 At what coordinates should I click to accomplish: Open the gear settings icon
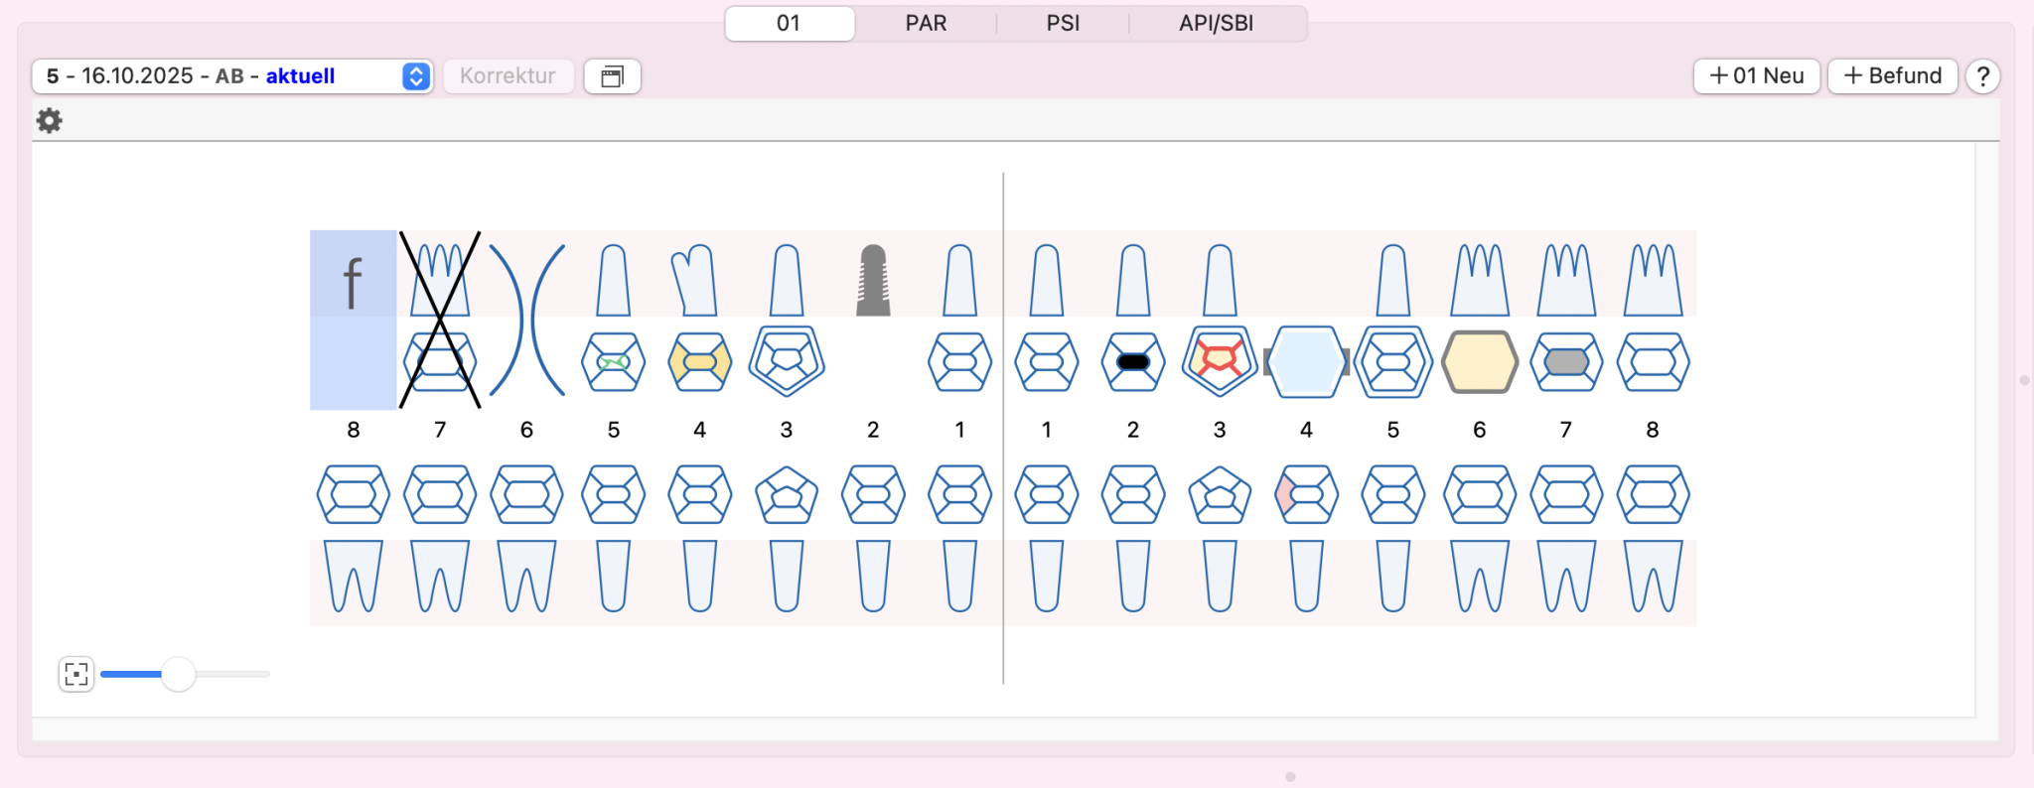49,121
